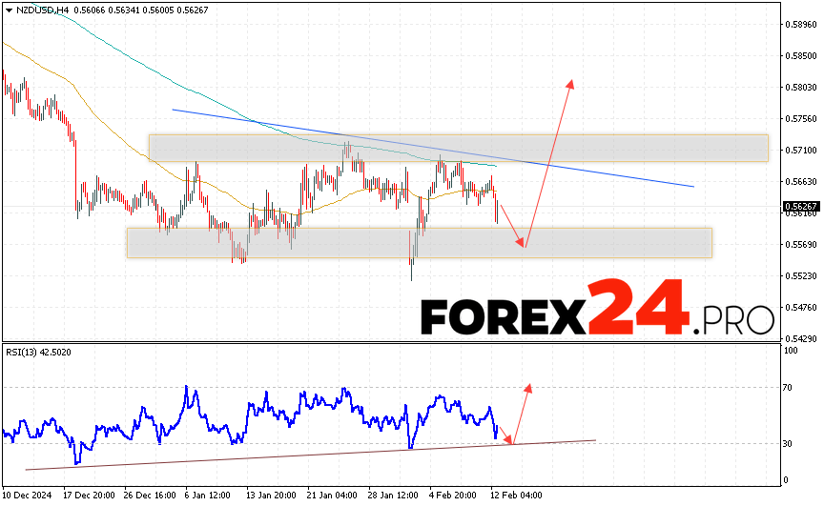824x506 pixels.
Task: Click the 0.58960 price axis label
Action: click(x=798, y=25)
